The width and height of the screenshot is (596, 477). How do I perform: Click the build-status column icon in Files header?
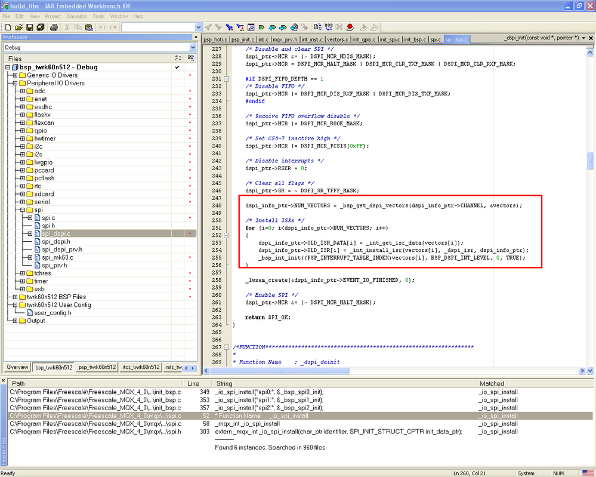pyautogui.click(x=191, y=58)
